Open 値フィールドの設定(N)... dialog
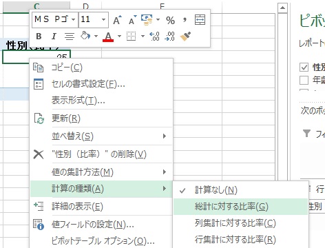325x248 pixels. tap(101, 225)
